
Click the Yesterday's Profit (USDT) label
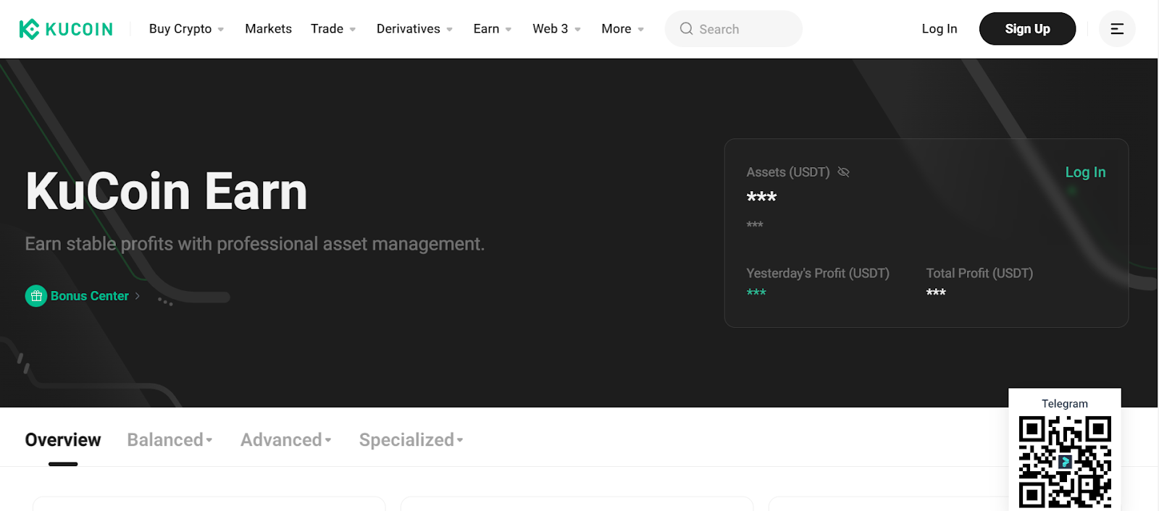[x=818, y=274]
